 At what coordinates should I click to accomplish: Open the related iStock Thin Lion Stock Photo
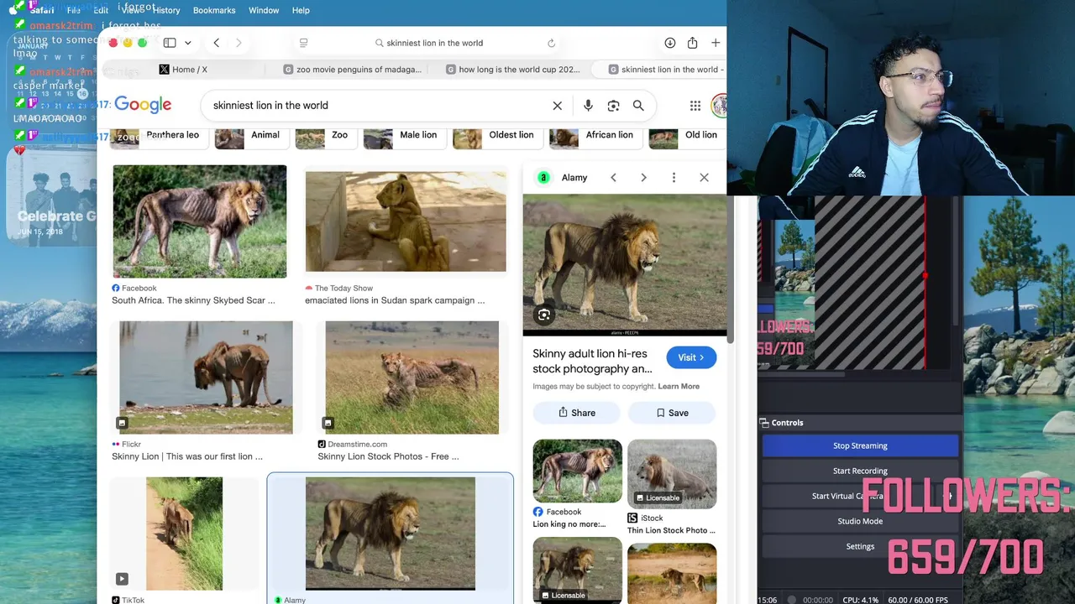[x=672, y=474]
